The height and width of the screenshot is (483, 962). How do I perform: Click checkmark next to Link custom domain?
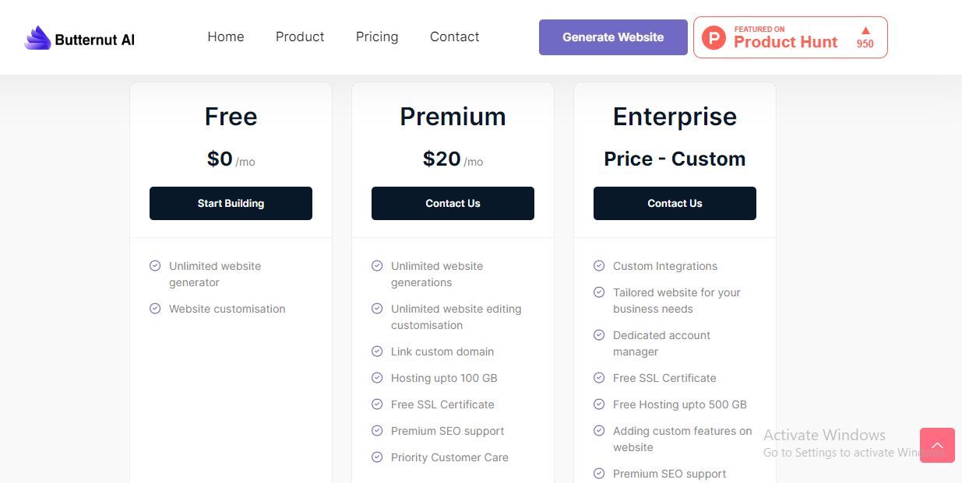(x=377, y=352)
